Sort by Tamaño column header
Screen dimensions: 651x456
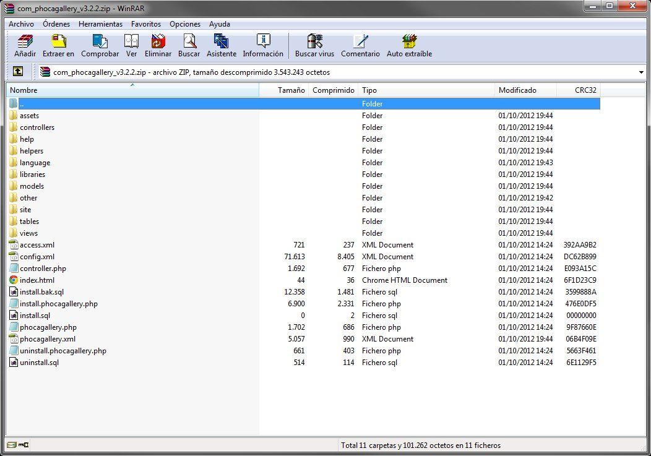pyautogui.click(x=283, y=90)
